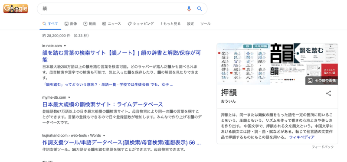The image size is (347, 162).
Task: Open 韻を踏む言葉の検索サイト【韻ノート】 result
Action: [x=121, y=56]
